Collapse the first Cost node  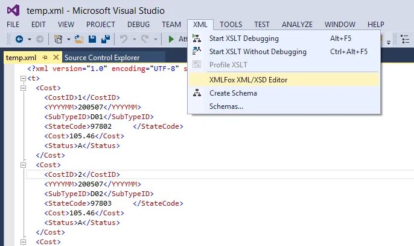click(23, 88)
